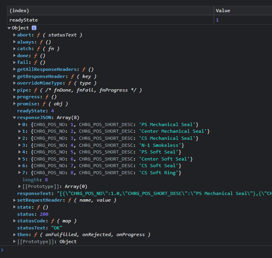Expand overrideMimeType function entry
Image resolution: width=272 pixels, height=258 pixels.
pos(14,83)
